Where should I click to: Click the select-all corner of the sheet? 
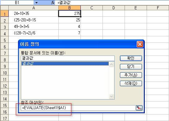click(5, 8)
